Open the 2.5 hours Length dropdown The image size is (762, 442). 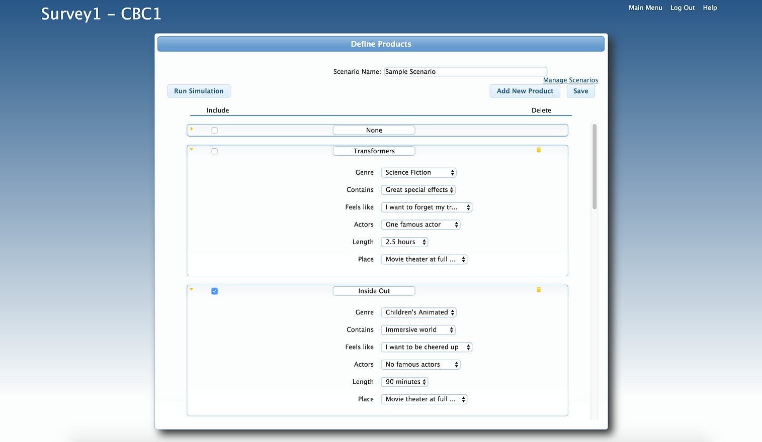404,242
